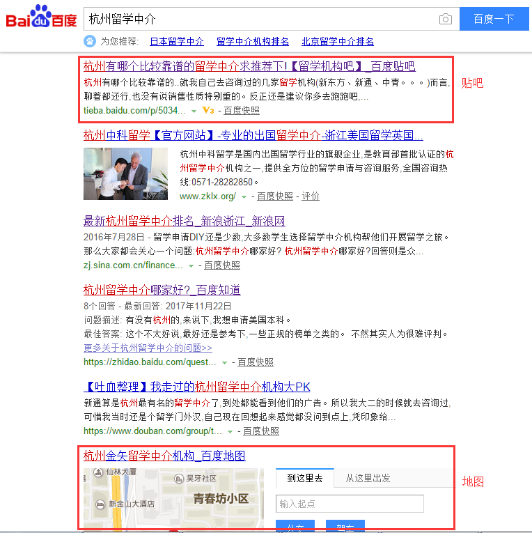Open the 百度知道 result title
The image size is (532, 533).
[162, 290]
